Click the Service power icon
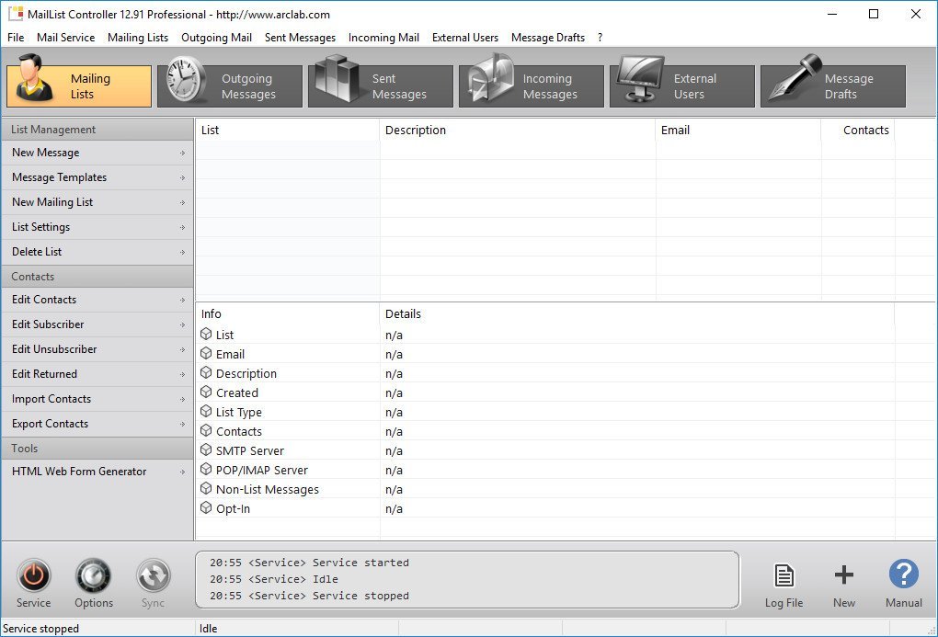This screenshot has width=938, height=637. point(33,576)
